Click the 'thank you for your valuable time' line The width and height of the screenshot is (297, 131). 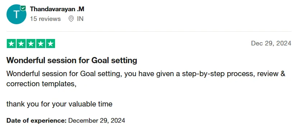tap(59, 104)
